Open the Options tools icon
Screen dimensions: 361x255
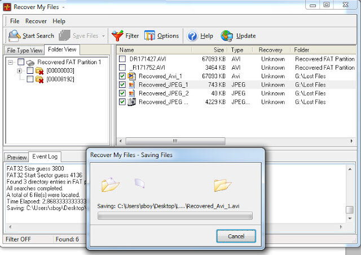pos(149,36)
